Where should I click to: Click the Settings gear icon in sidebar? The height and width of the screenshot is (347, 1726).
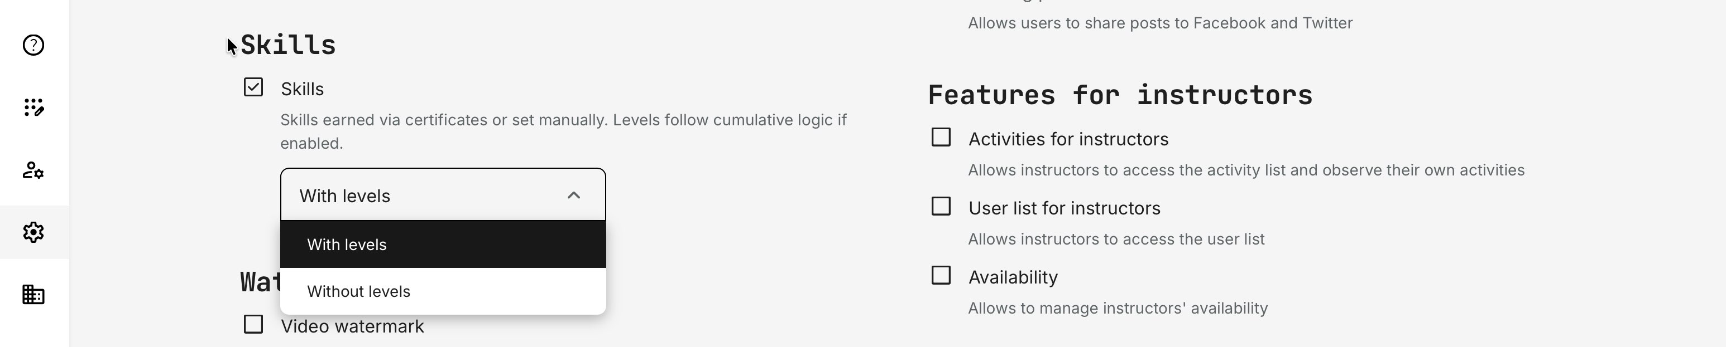[32, 232]
